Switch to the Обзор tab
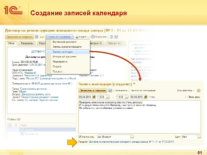This screenshot has height=155, width=207. tap(11, 43)
